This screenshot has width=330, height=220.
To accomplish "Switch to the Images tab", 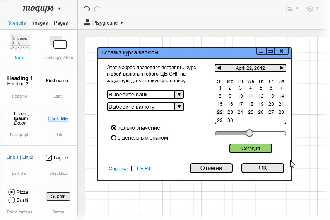I will [x=39, y=23].
